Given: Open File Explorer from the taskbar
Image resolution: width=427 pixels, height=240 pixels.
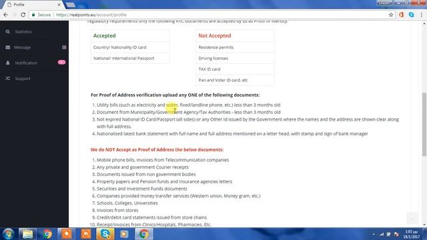Looking at the screenshot, I should (27, 234).
